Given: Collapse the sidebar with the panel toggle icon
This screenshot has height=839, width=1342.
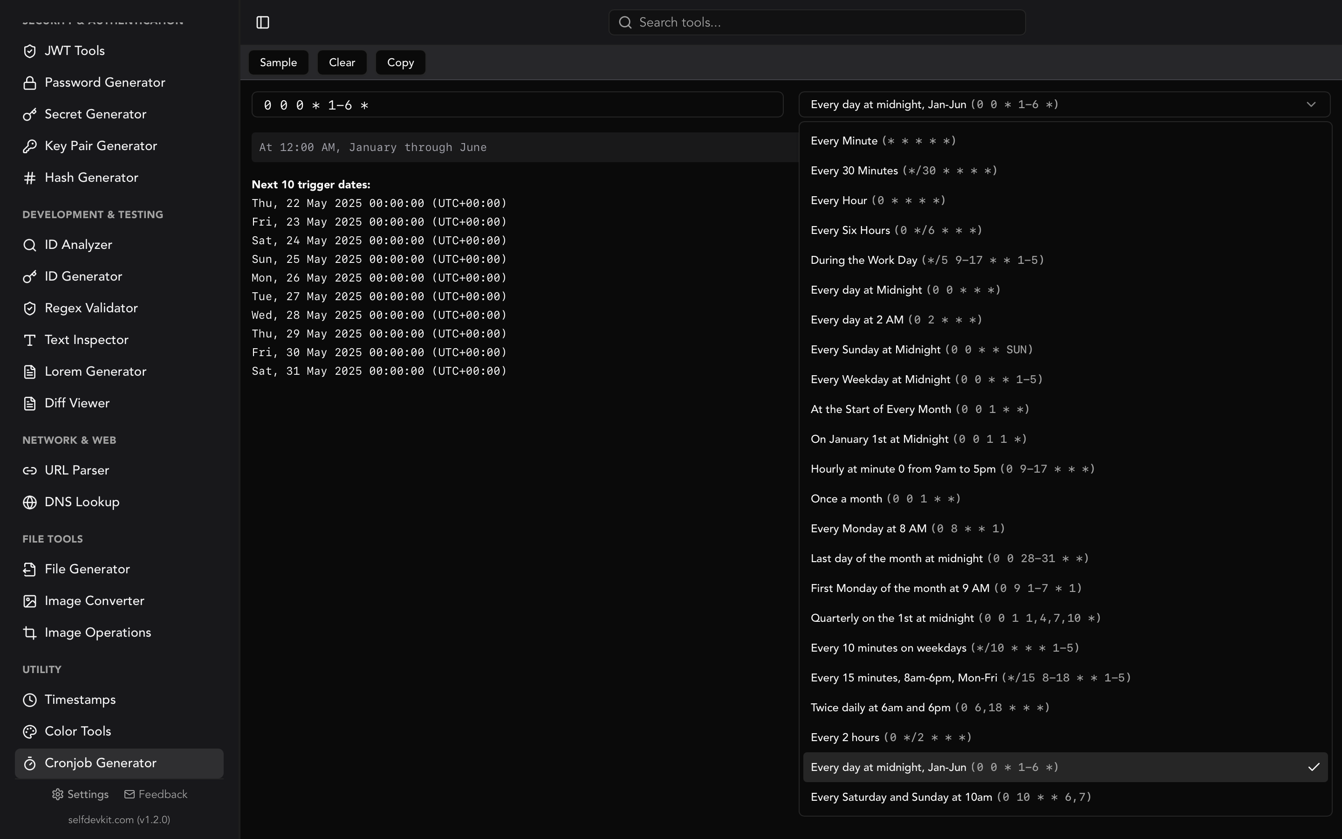Looking at the screenshot, I should [x=262, y=22].
